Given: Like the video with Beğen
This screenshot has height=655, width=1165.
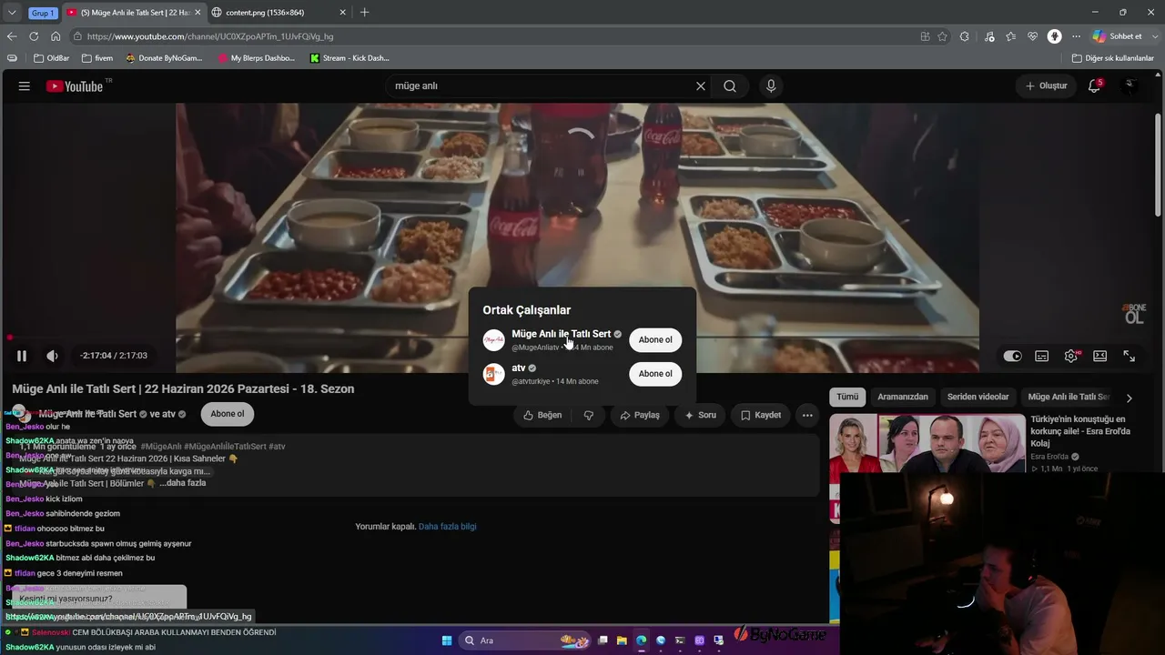Looking at the screenshot, I should (x=542, y=415).
